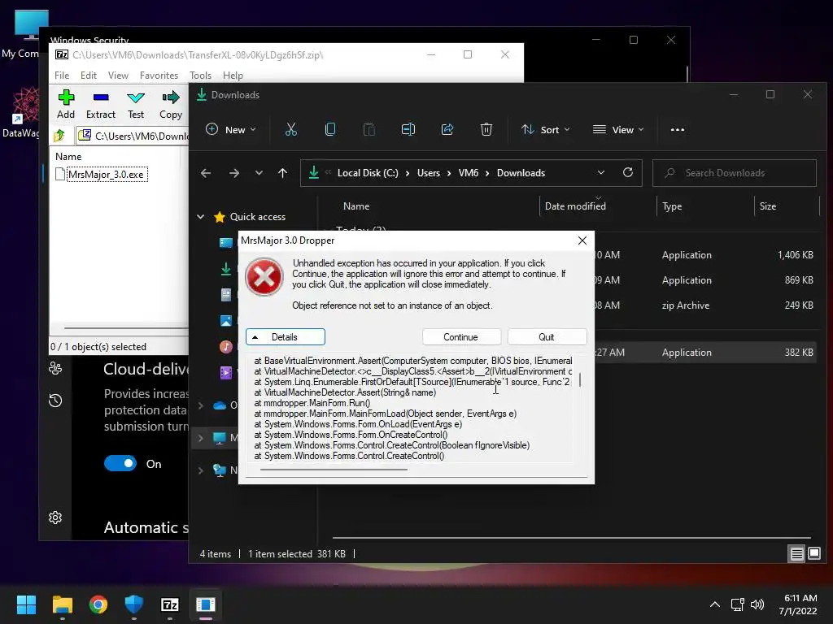This screenshot has width=833, height=624.
Task: Click the Date modified column header
Action: click(575, 206)
